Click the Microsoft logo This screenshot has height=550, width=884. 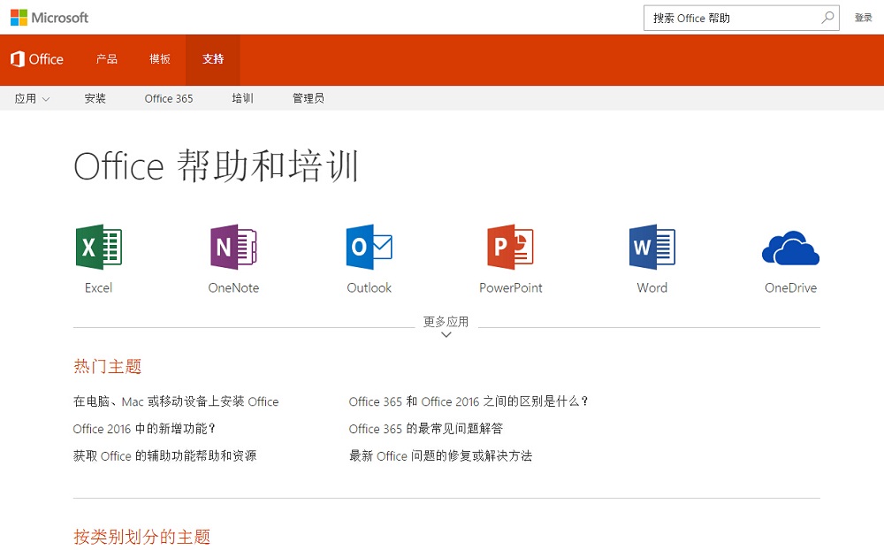click(x=50, y=18)
